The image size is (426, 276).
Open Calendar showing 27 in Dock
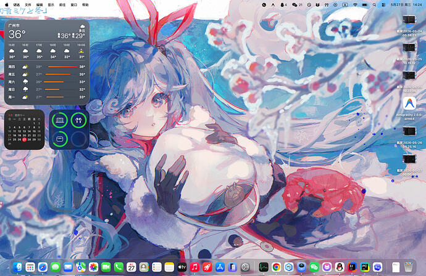(x=132, y=267)
